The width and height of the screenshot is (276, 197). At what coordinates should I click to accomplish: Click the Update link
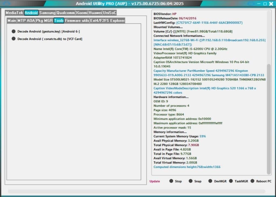coord(154,181)
